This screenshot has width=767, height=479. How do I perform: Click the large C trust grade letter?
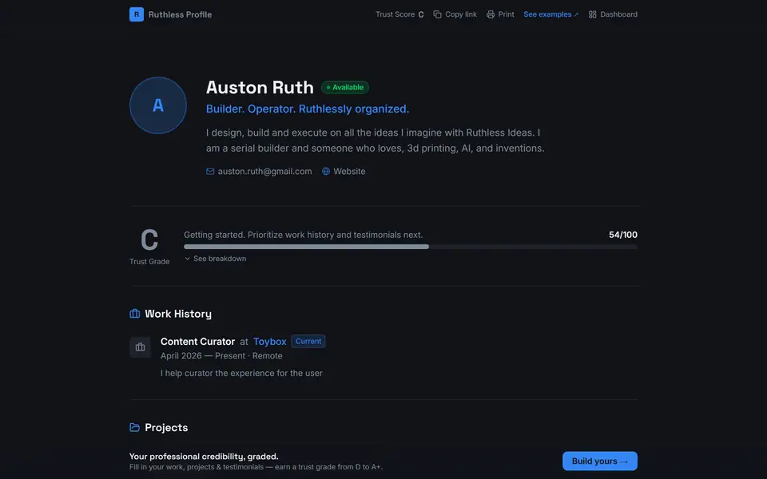[149, 240]
